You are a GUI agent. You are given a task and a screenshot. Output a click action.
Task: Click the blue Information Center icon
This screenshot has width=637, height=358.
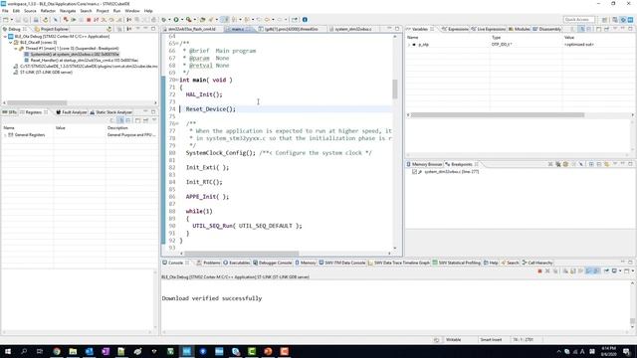click(305, 20)
